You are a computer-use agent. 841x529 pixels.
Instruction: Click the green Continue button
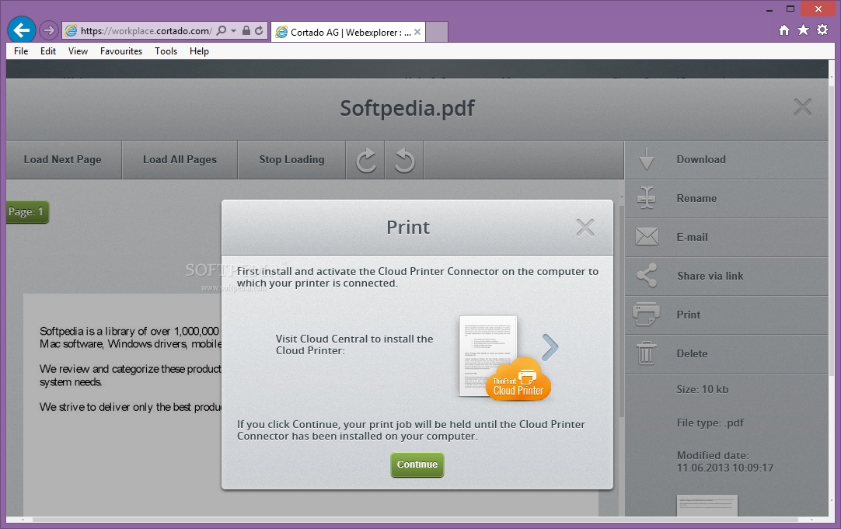[417, 465]
